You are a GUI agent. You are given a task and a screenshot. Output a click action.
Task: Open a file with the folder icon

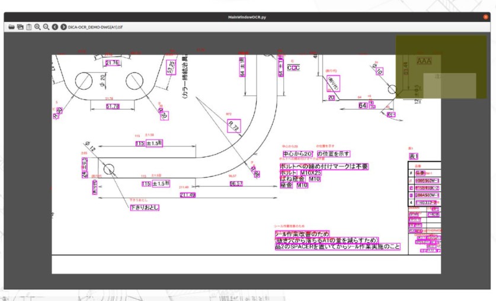click(11, 27)
